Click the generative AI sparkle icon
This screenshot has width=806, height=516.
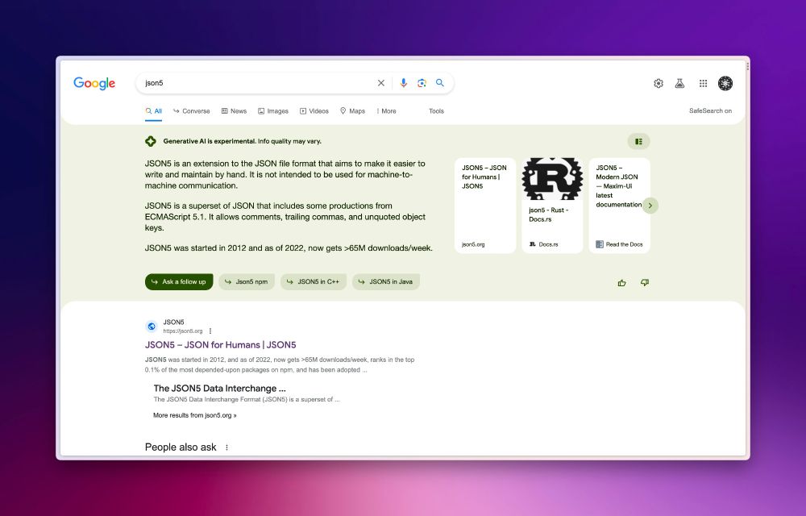tap(151, 141)
